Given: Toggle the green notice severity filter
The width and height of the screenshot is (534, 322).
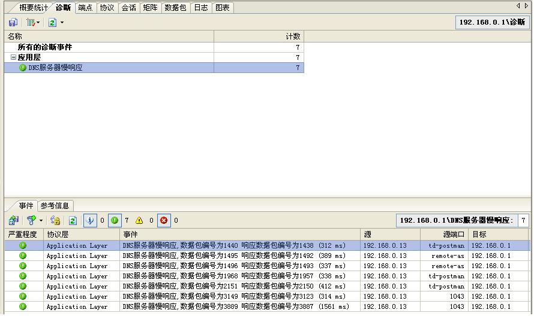Looking at the screenshot, I should (115, 220).
